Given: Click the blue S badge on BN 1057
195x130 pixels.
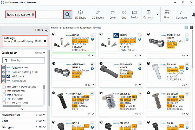Looking at the screenshot, I should pyautogui.click(x=187, y=68).
